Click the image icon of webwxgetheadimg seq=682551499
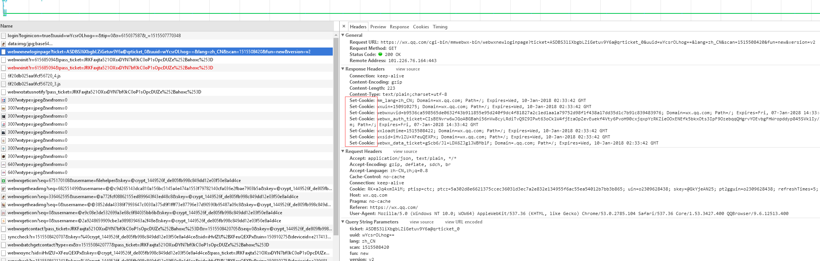Image resolution: width=820 pixels, height=261 pixels. click(3, 189)
